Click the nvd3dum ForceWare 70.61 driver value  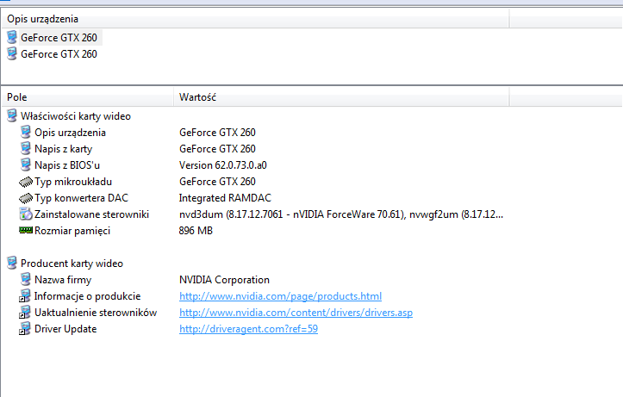coord(341,214)
